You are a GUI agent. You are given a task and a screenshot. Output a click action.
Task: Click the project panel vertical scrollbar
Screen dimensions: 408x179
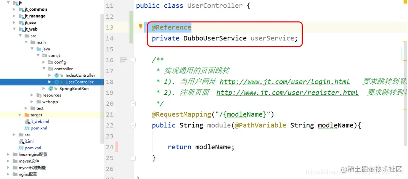pyautogui.click(x=102, y=78)
